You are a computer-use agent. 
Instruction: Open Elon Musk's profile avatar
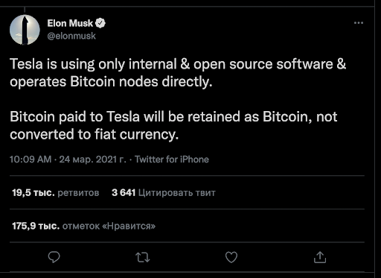click(25, 30)
